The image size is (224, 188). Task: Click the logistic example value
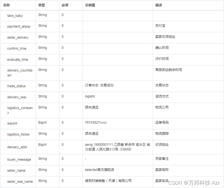coord(90,96)
